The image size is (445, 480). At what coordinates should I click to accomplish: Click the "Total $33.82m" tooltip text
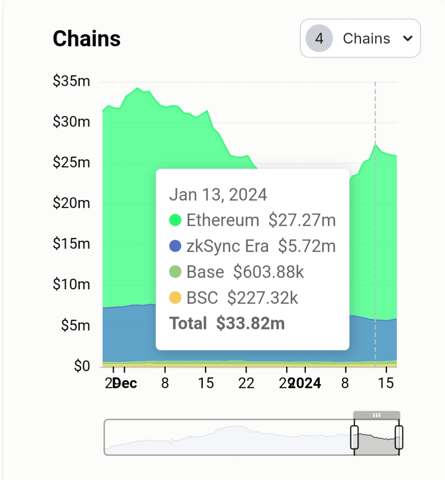(227, 324)
